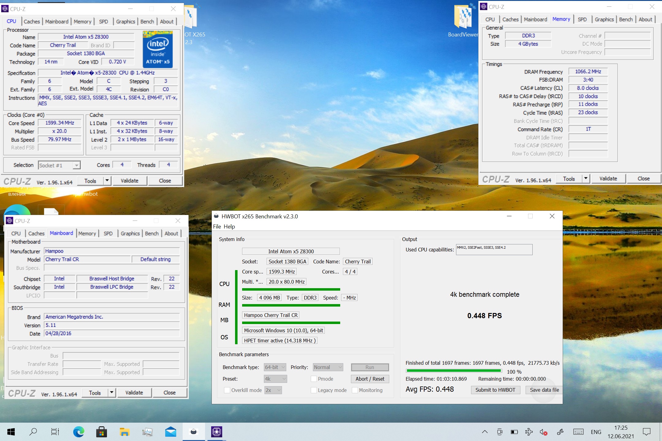Image resolution: width=662 pixels, height=441 pixels.
Task: Expand Tools arrow in Memory window
Action: [586, 179]
